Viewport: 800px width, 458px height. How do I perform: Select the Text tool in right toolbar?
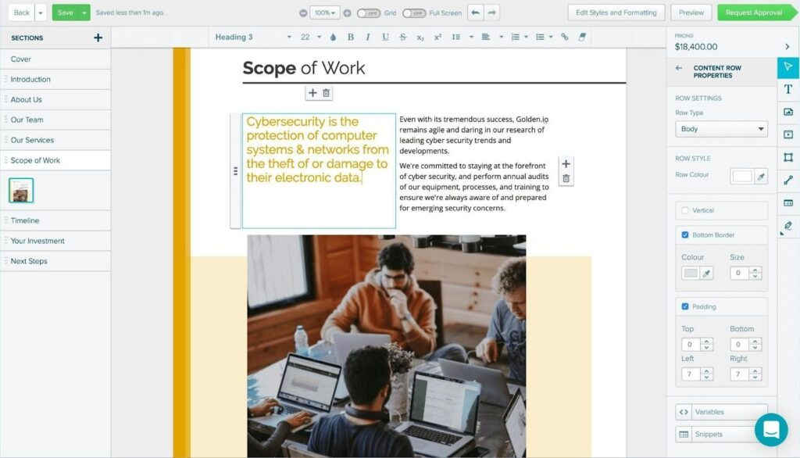click(x=788, y=89)
